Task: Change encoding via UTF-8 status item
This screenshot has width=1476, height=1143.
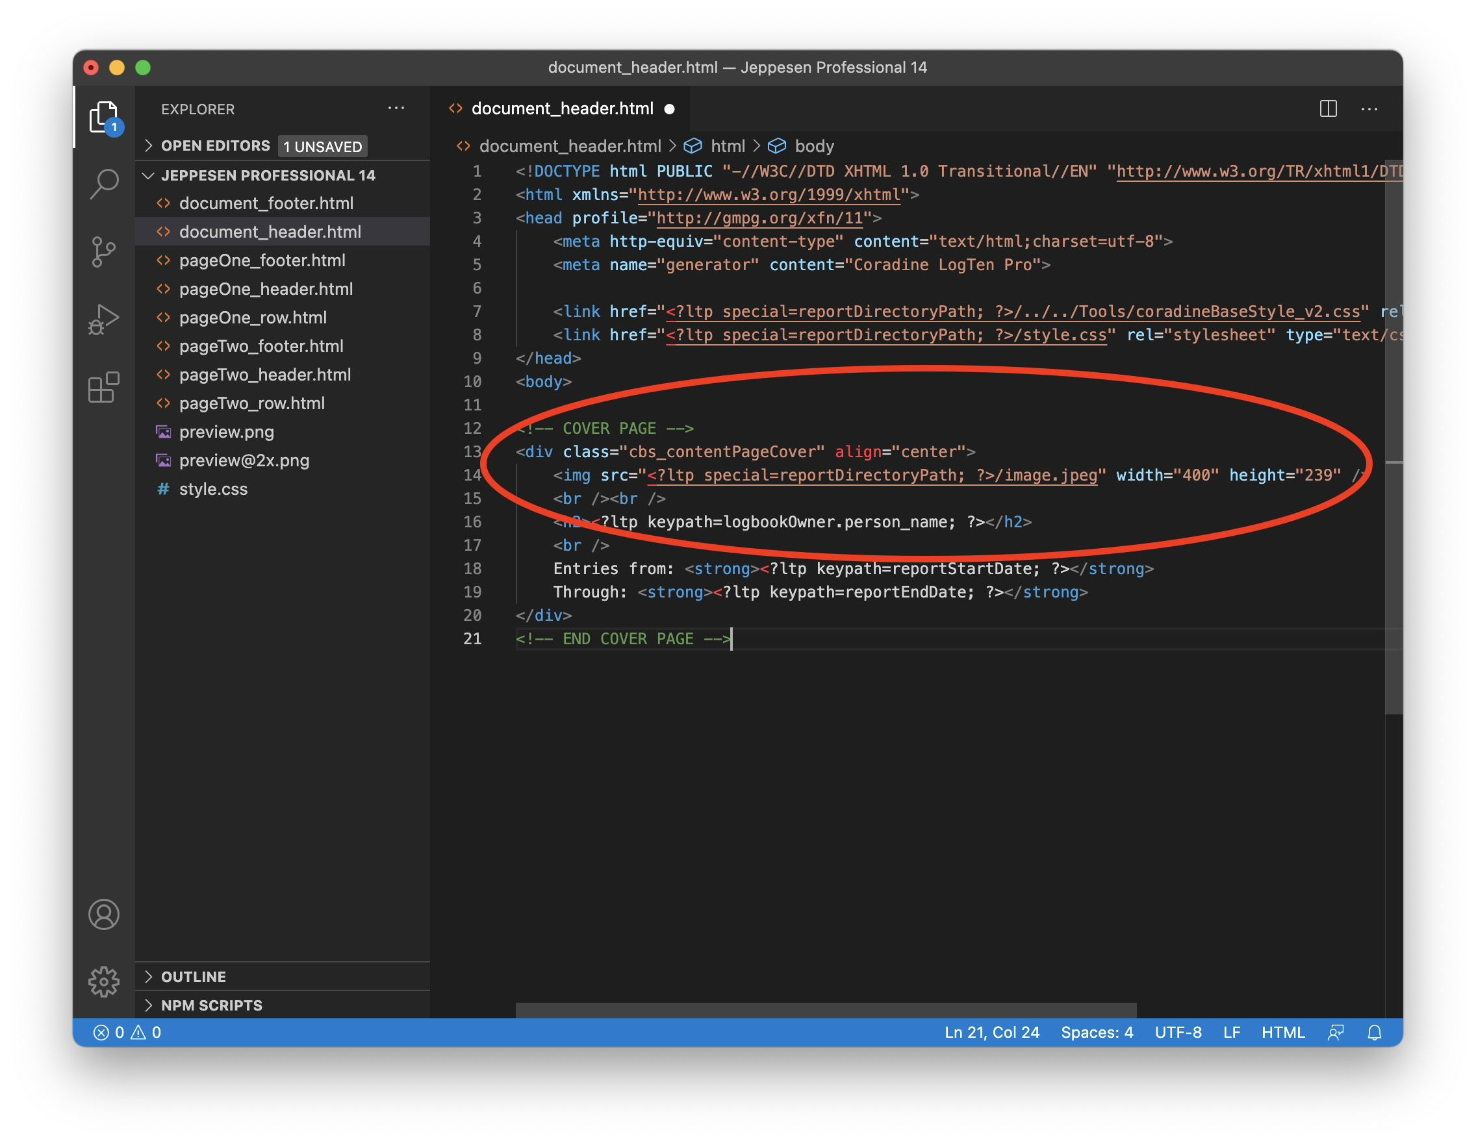Action: click(1178, 1032)
